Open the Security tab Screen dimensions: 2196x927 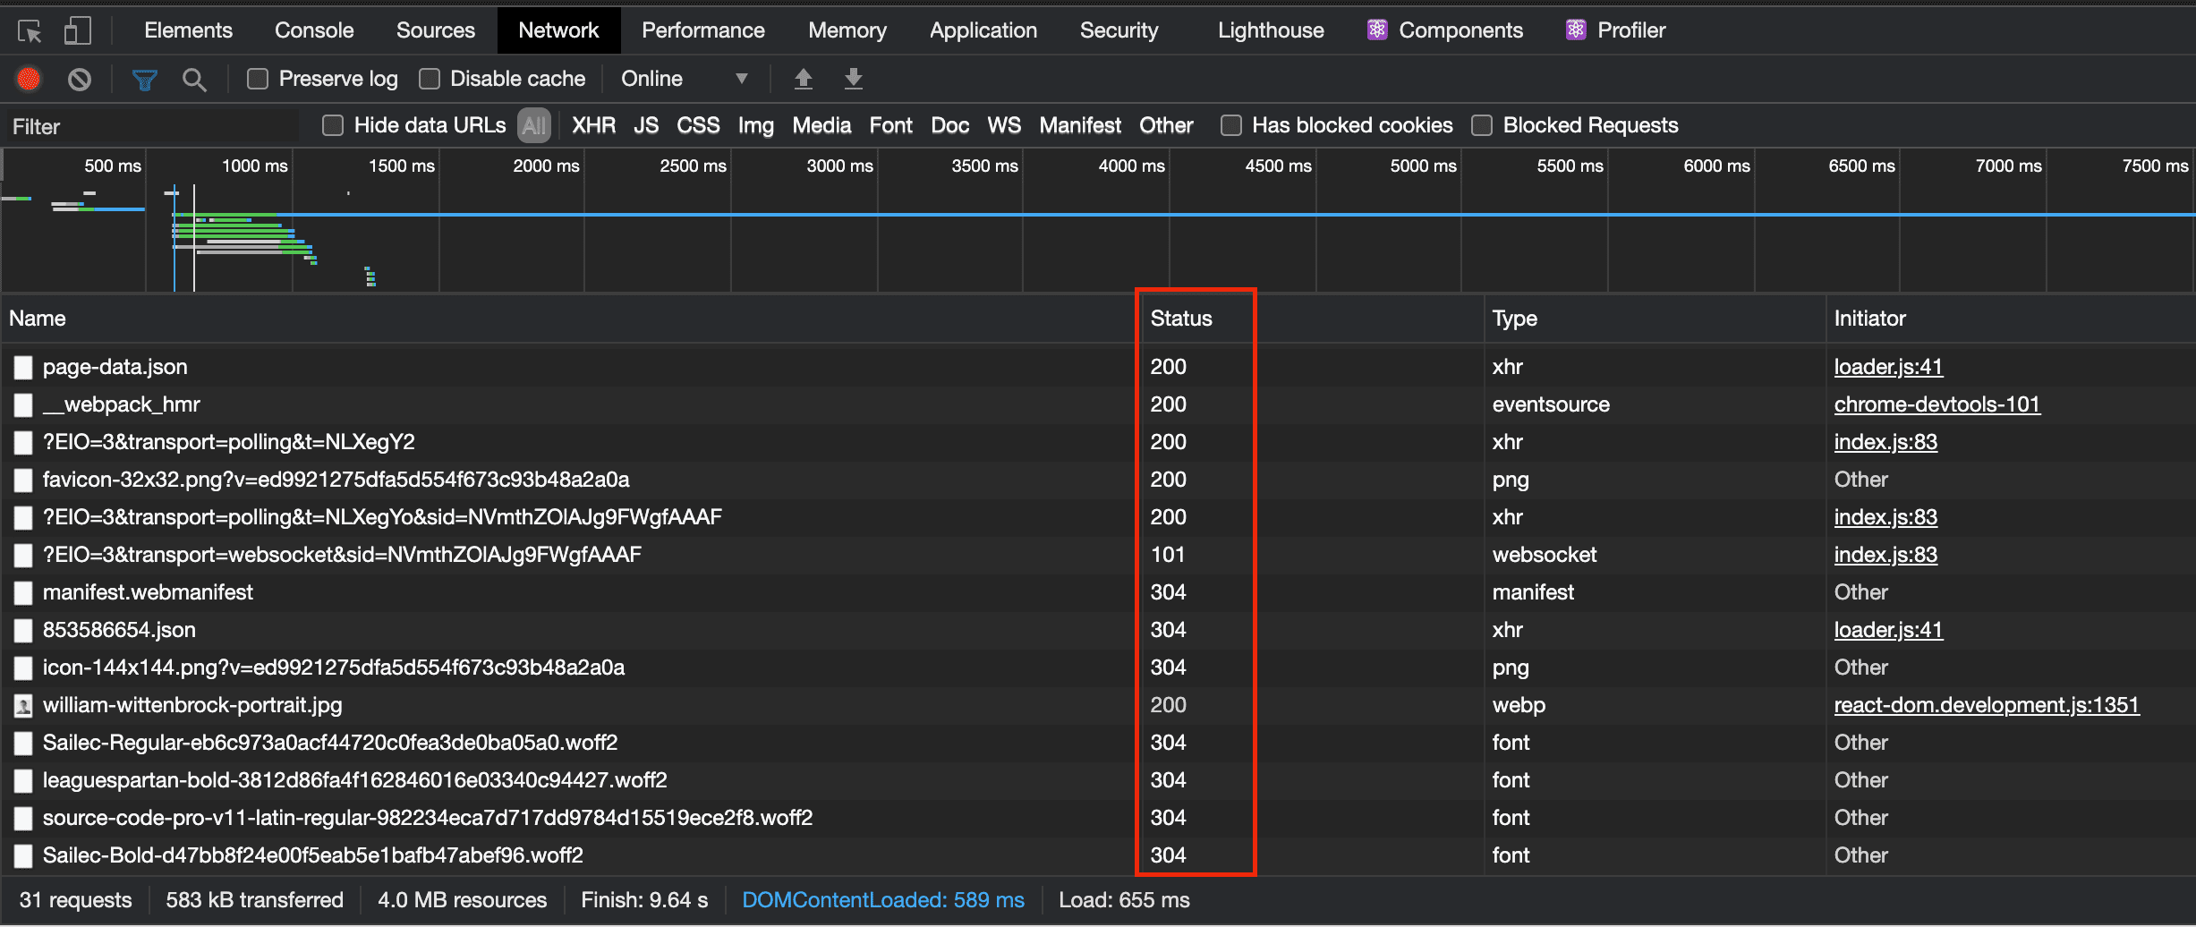pyautogui.click(x=1119, y=30)
